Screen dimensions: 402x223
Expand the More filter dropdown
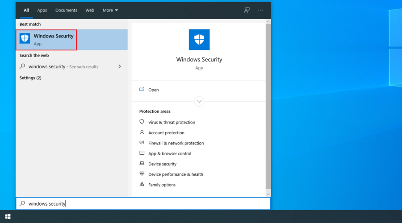(x=110, y=10)
